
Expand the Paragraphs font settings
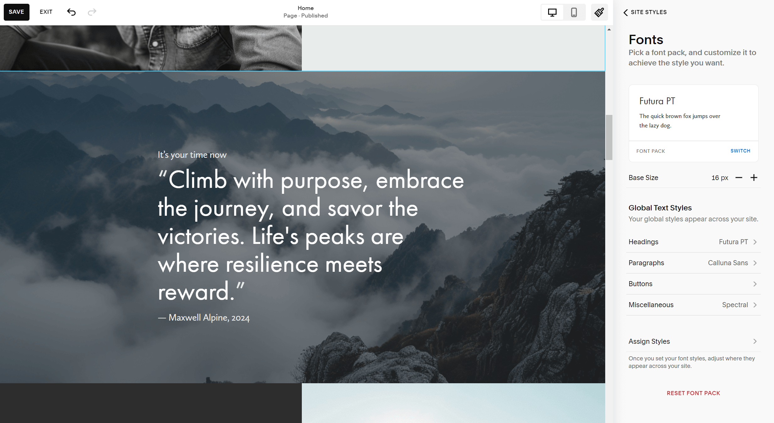[x=694, y=263]
